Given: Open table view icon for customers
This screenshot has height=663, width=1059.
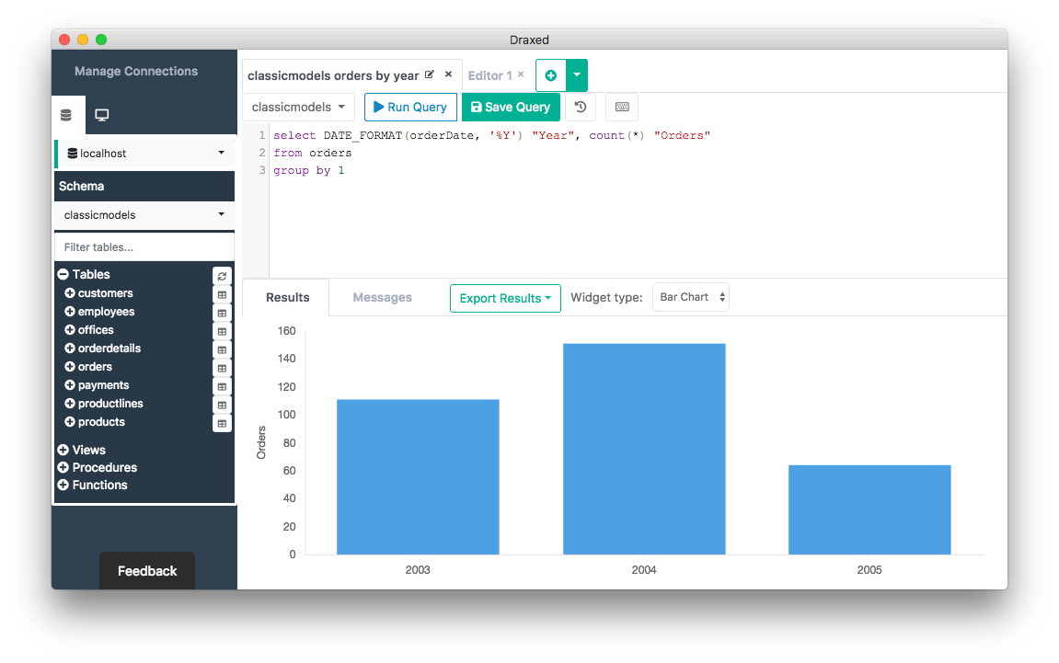Looking at the screenshot, I should click(223, 295).
